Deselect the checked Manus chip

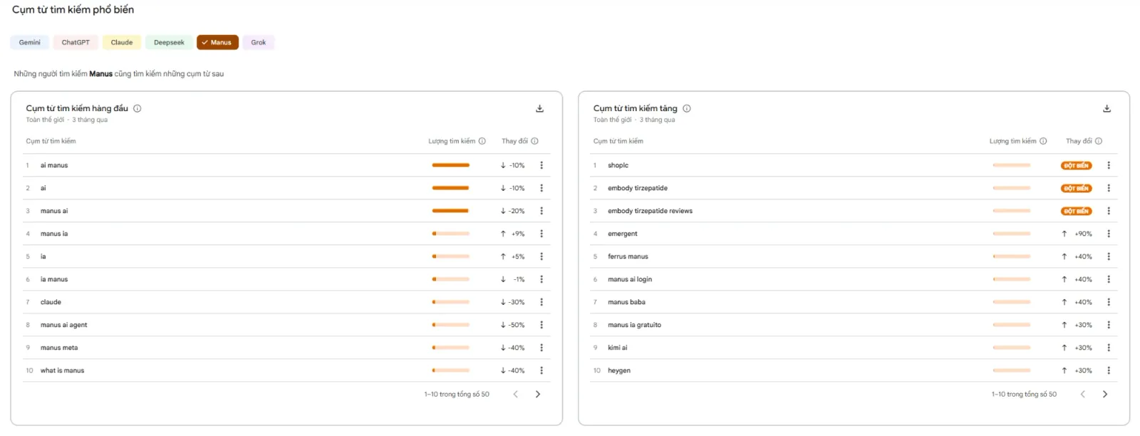(x=217, y=43)
